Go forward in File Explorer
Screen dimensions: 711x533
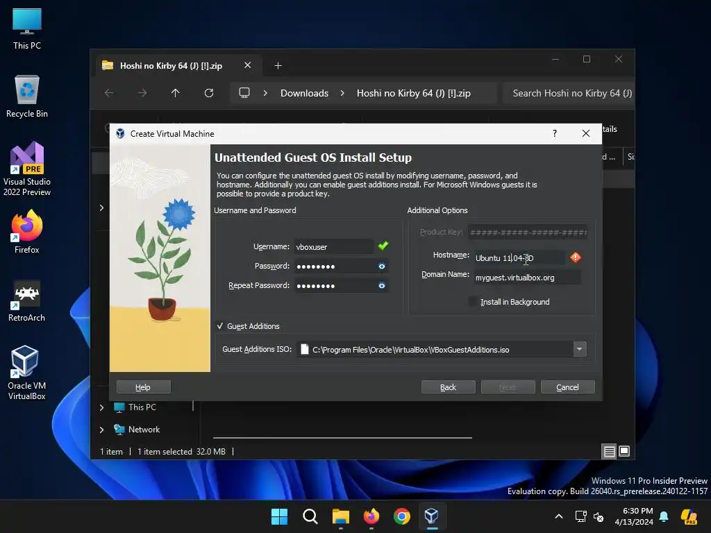click(x=142, y=93)
